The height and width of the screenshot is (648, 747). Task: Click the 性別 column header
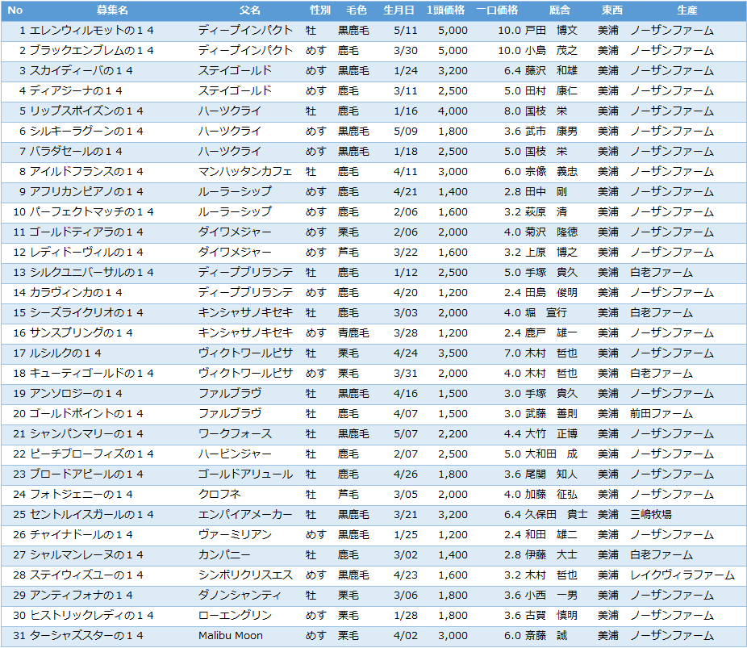click(319, 10)
